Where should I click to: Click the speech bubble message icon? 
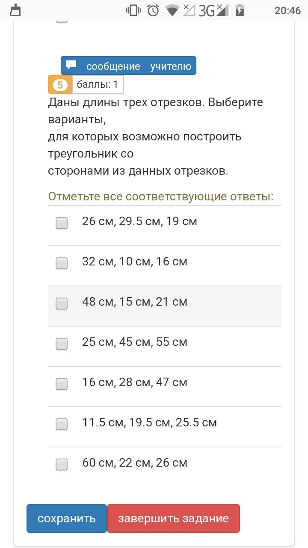tap(71, 66)
